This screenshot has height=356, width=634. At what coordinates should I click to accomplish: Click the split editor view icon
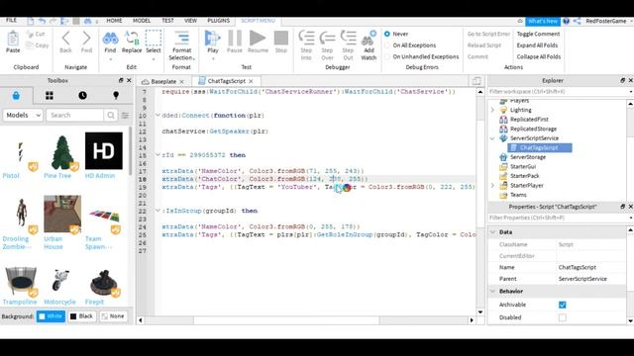point(476,81)
